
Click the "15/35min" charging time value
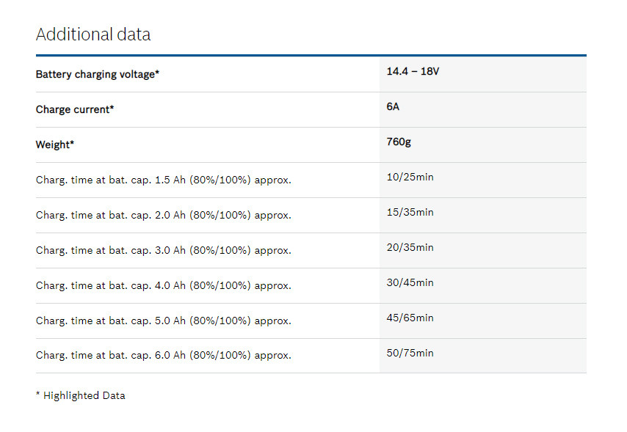[410, 212]
